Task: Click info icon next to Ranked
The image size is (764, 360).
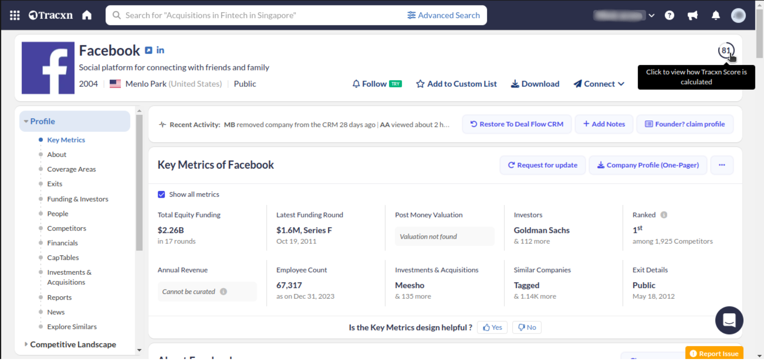Action: tap(664, 215)
